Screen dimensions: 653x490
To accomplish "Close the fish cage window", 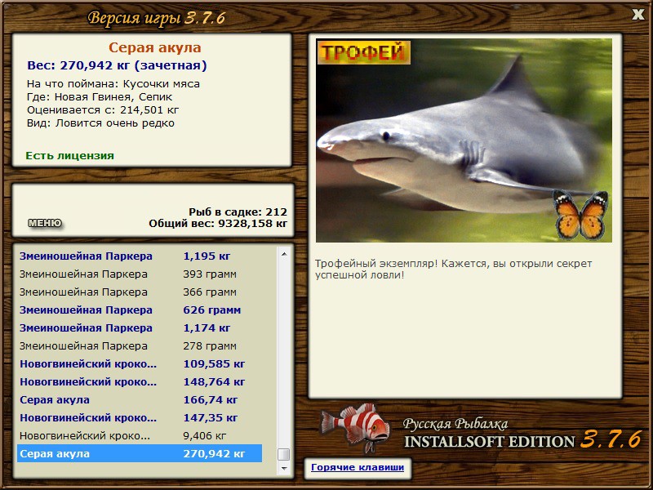I will 637,15.
